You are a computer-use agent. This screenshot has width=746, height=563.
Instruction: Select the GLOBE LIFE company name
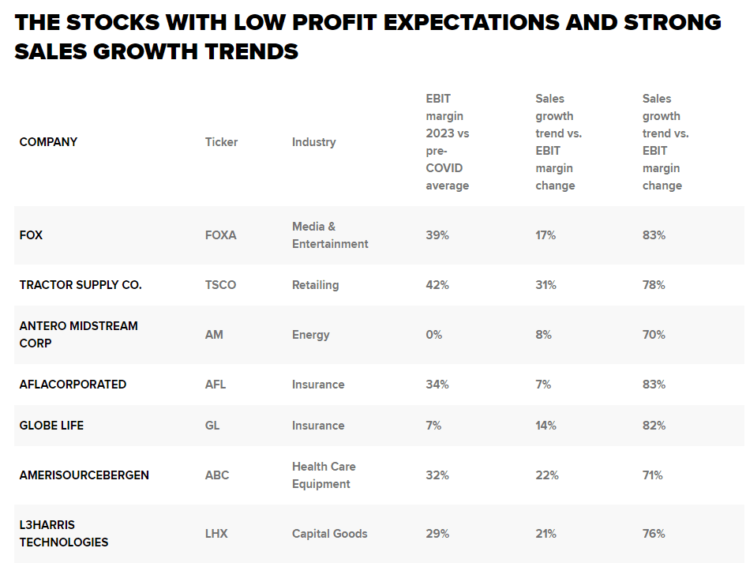[51, 426]
